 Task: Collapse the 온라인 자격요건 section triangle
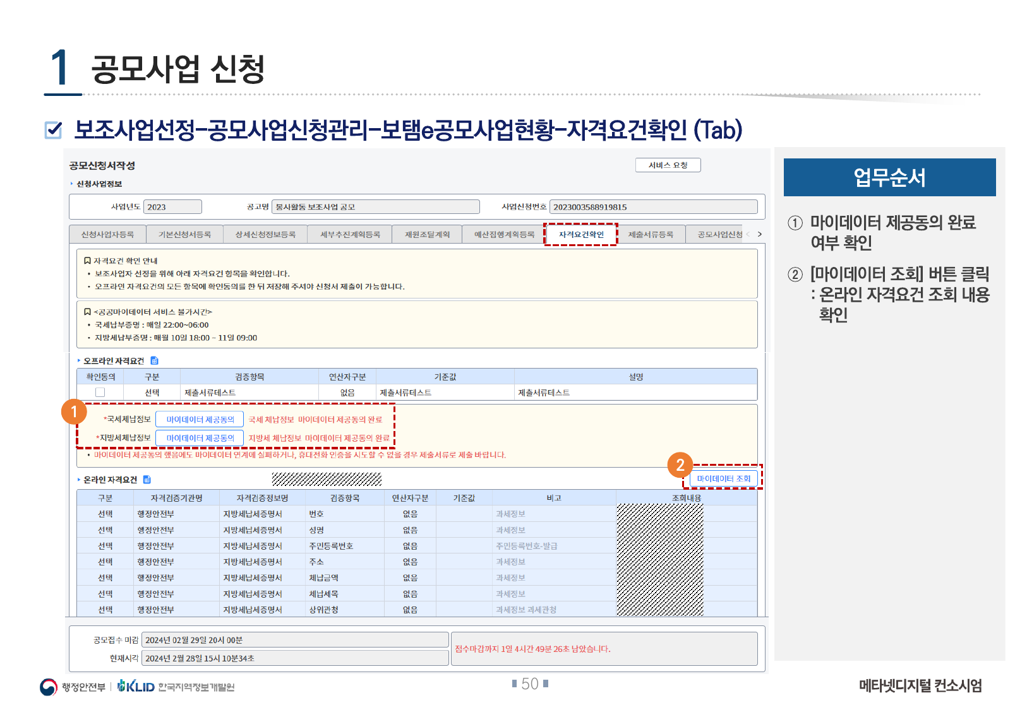(79, 480)
